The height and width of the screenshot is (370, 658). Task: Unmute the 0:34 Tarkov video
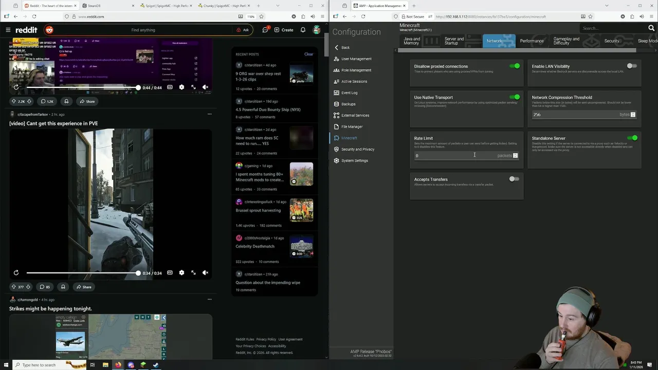click(205, 273)
